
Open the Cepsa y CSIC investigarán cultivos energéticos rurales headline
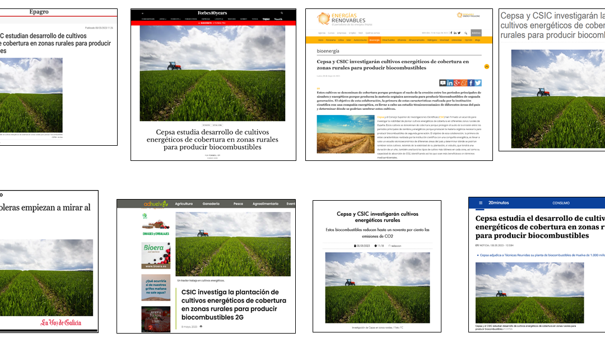pyautogui.click(x=378, y=217)
